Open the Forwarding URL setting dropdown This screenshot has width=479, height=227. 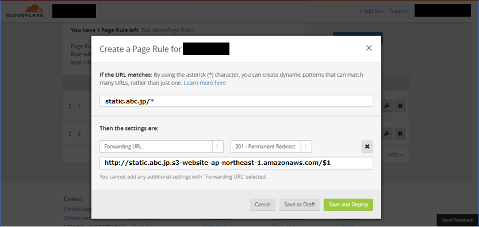coord(161,147)
